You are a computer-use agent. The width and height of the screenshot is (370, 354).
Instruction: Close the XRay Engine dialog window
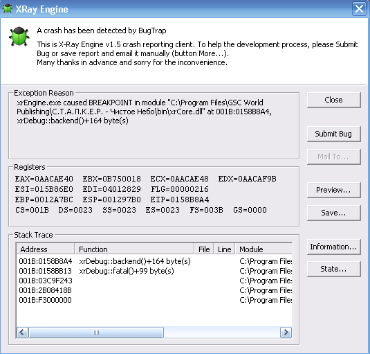tap(359, 9)
